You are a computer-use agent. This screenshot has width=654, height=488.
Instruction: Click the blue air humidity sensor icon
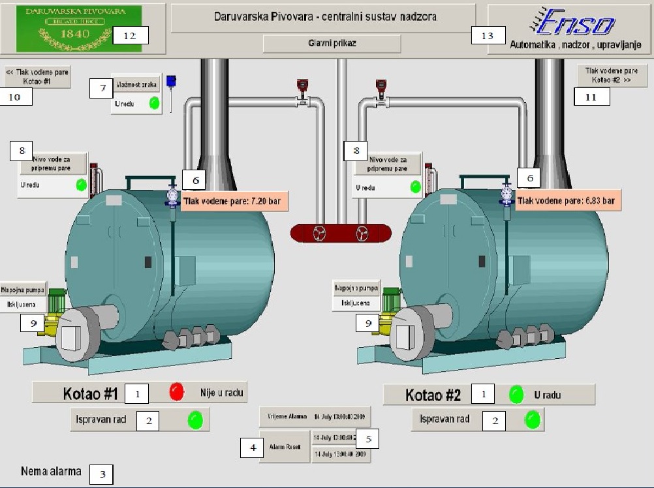pos(171,81)
